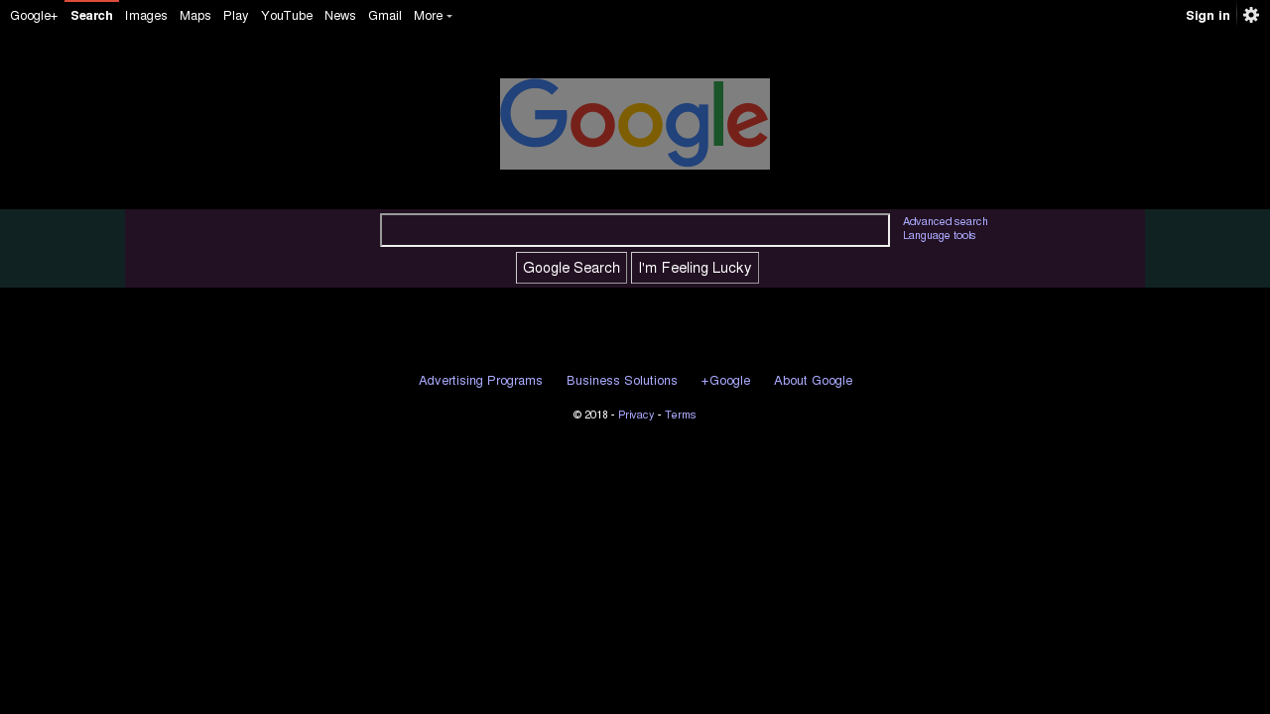
Task: Click the Google logo image
Action: click(x=635, y=124)
